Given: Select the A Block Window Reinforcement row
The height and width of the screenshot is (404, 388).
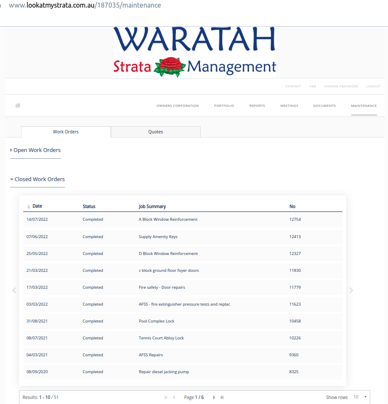Looking at the screenshot, I should pos(168,220).
